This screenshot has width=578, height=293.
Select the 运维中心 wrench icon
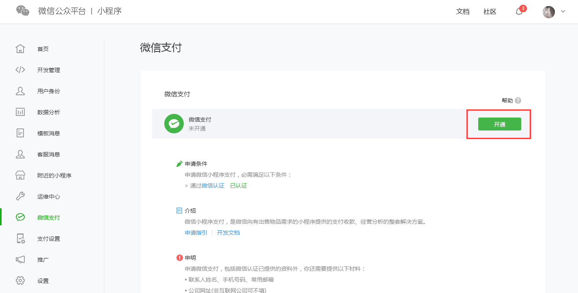pos(20,196)
